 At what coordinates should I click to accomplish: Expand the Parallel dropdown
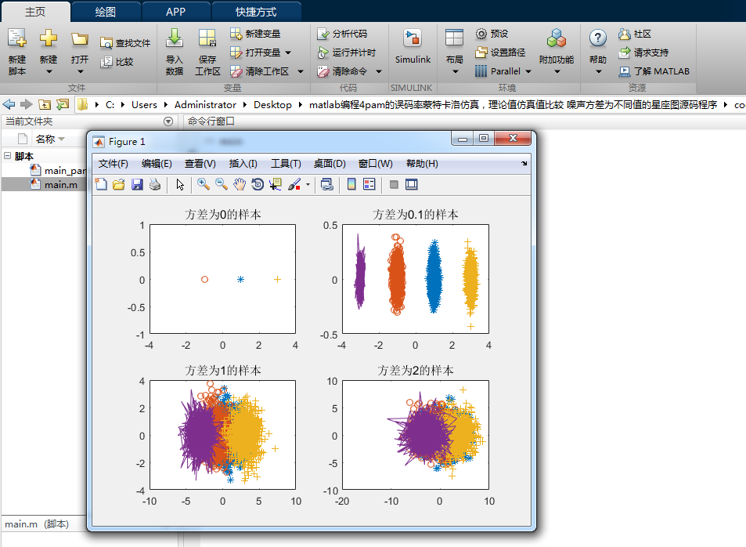click(x=528, y=71)
